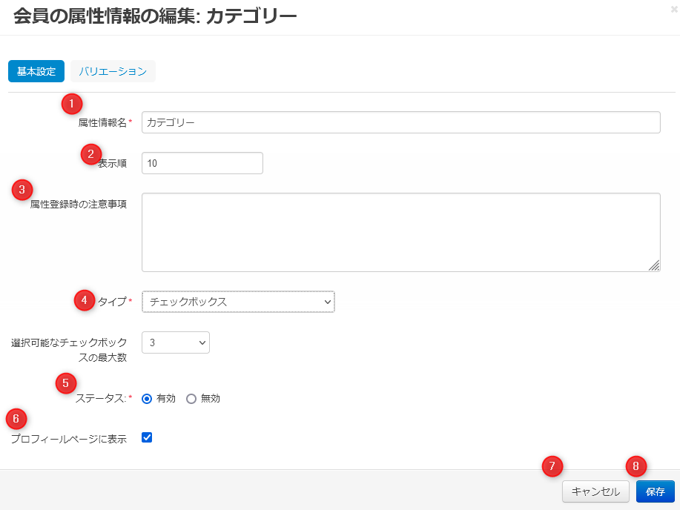Click red annotation marker number 1

point(71,103)
